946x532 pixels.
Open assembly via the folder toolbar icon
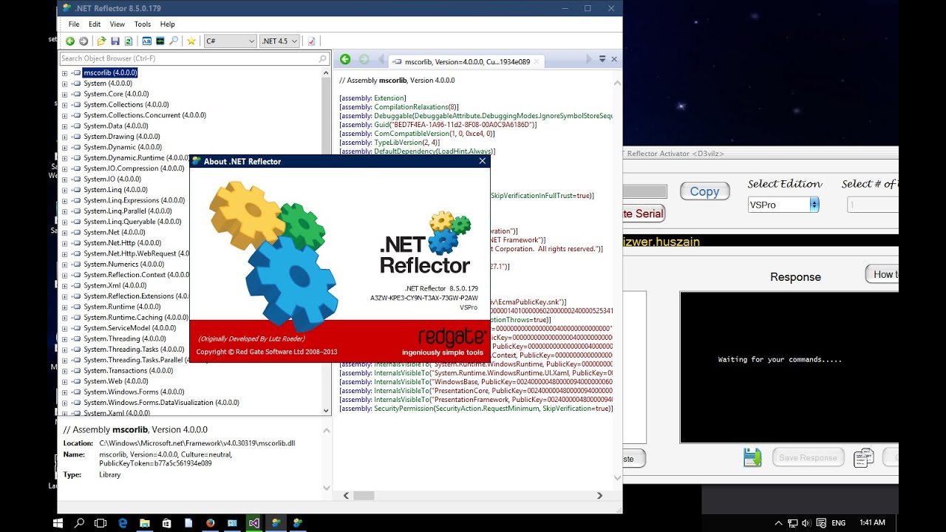coord(102,41)
